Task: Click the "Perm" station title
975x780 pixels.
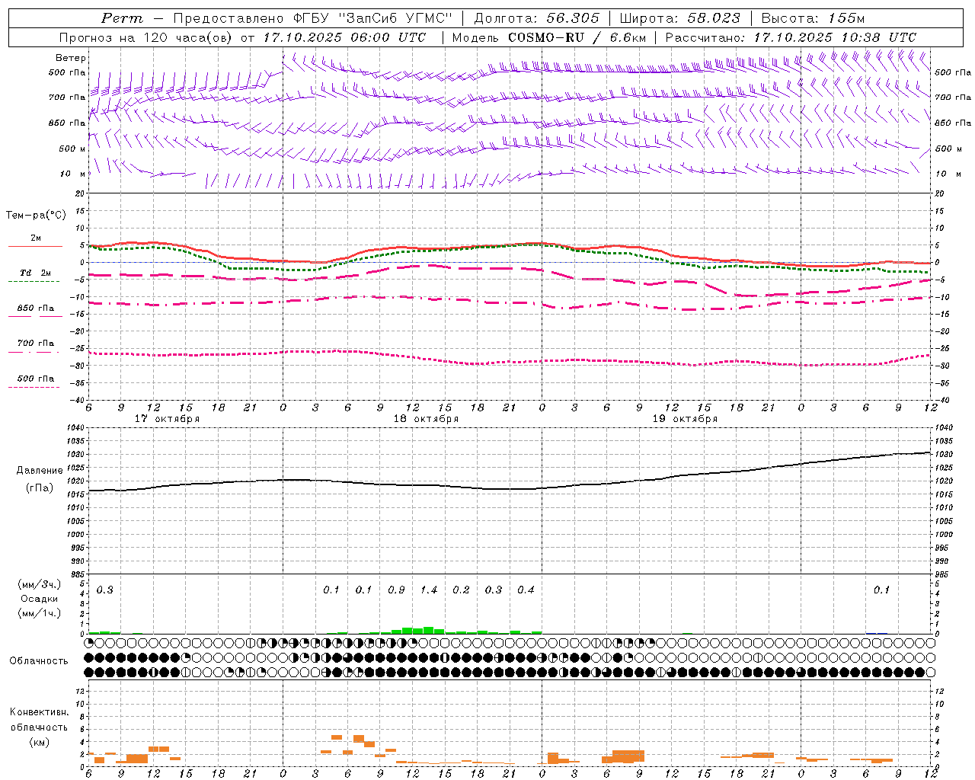Action: [x=122, y=18]
